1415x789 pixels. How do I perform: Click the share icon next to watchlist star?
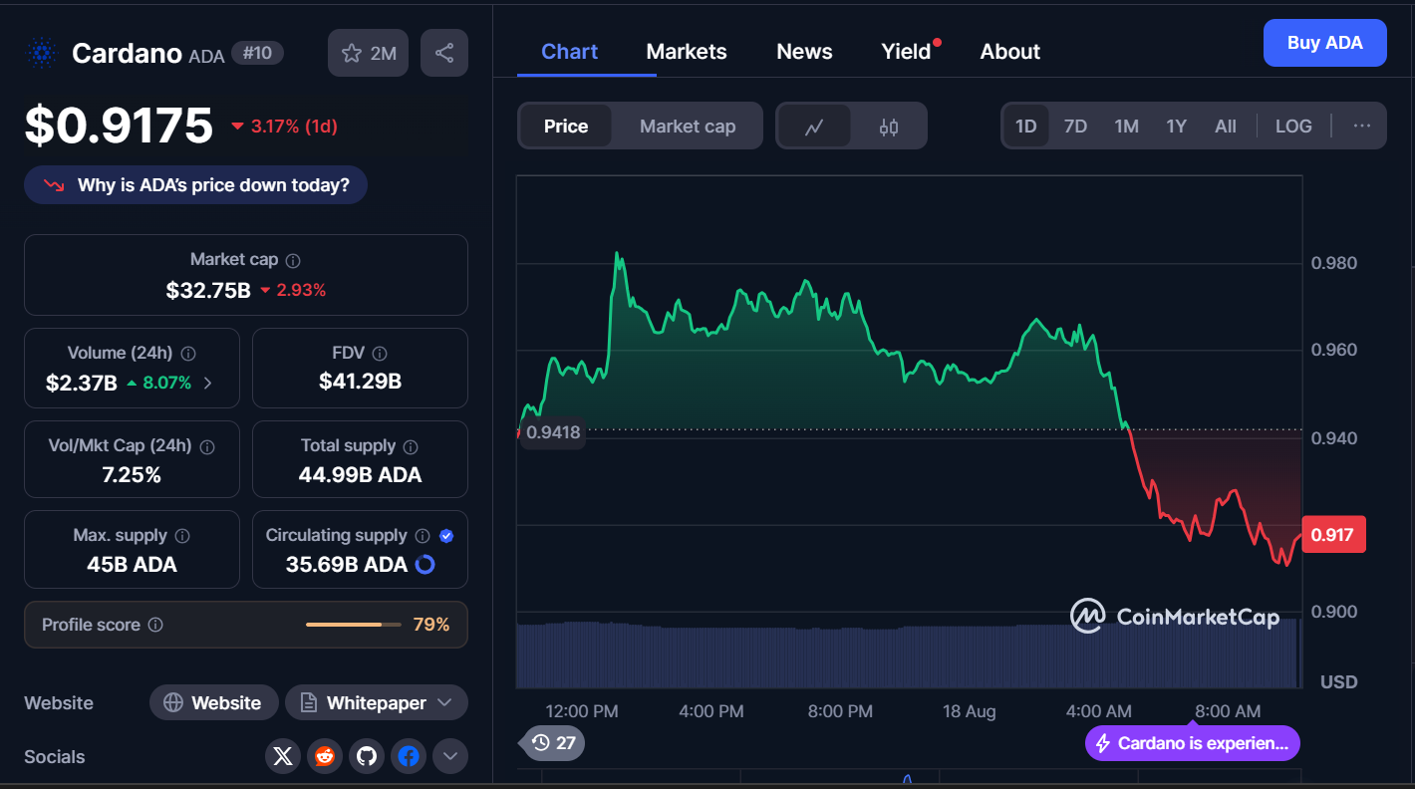pos(444,53)
